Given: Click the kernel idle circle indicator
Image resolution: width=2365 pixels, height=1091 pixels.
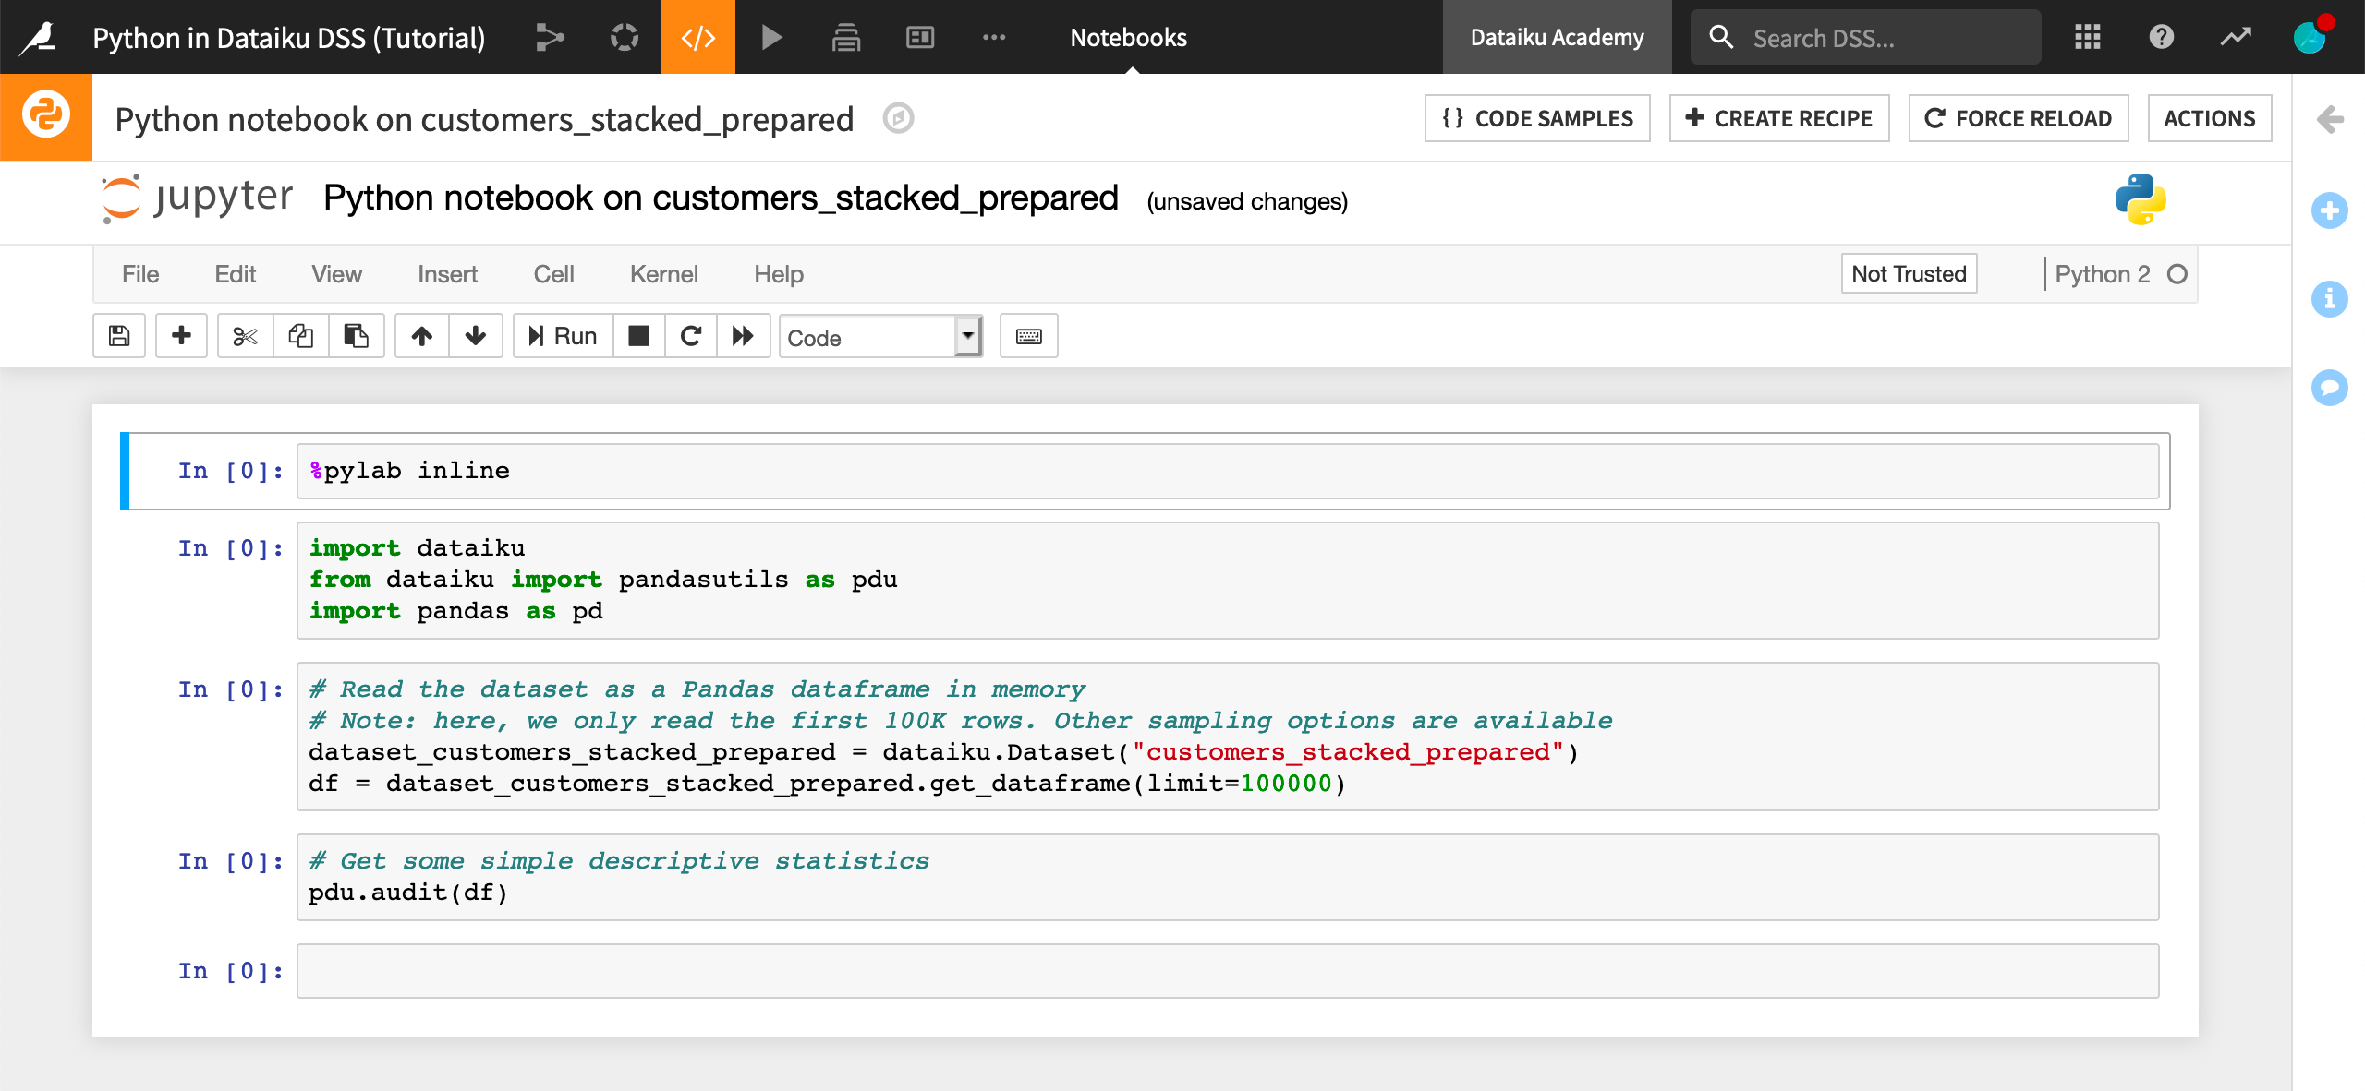Looking at the screenshot, I should tap(2177, 274).
